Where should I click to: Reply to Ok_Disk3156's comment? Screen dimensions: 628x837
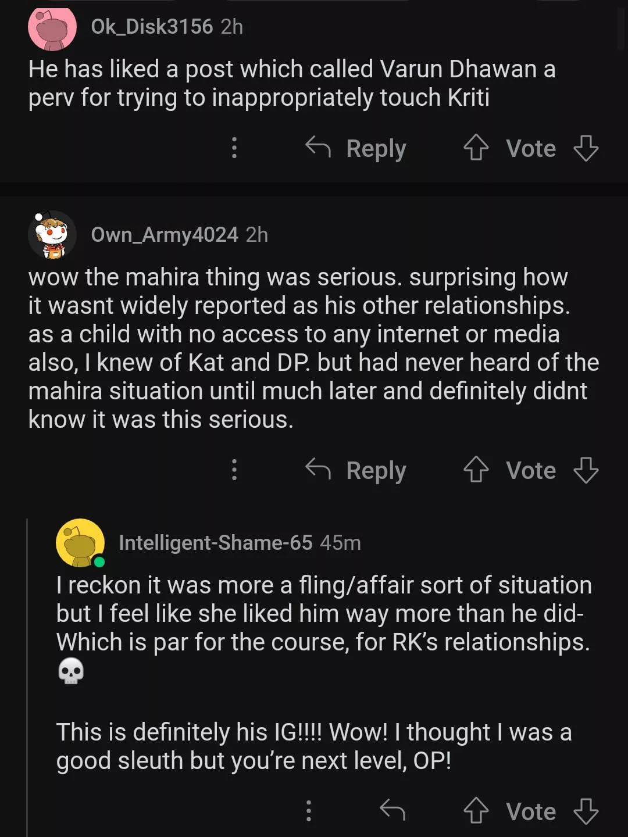pyautogui.click(x=356, y=148)
